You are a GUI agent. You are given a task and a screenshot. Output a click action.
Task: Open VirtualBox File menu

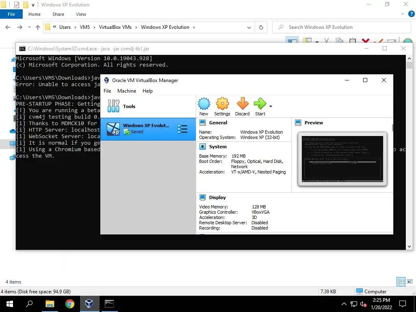click(107, 91)
